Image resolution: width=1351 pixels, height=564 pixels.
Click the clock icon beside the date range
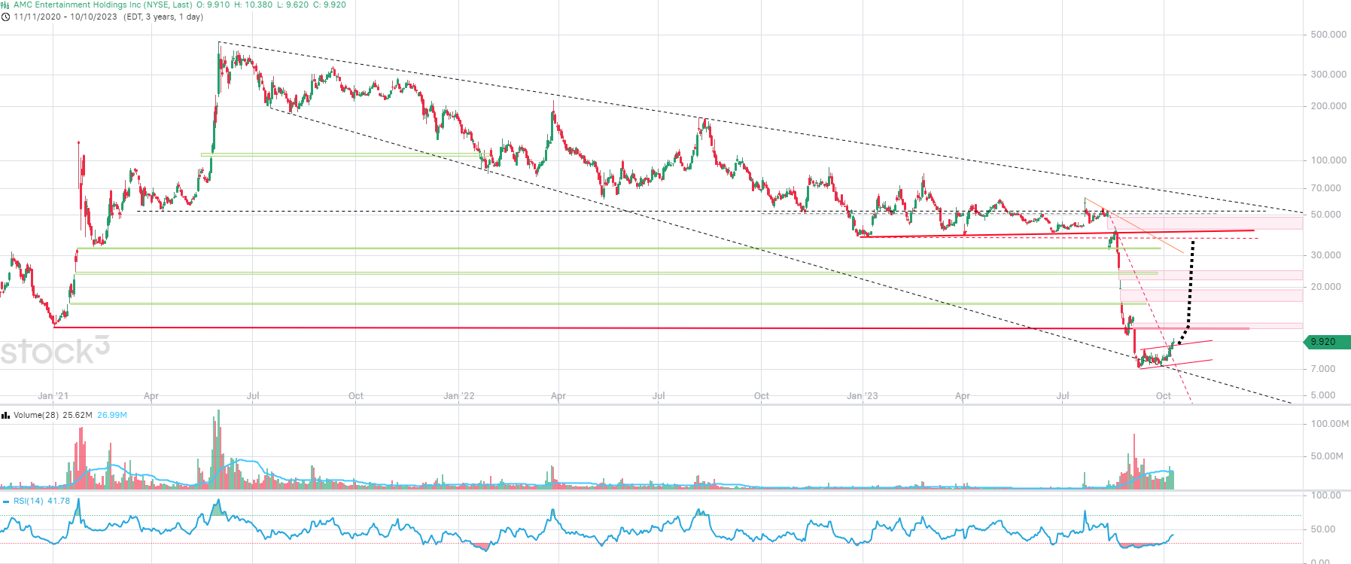coord(5,17)
